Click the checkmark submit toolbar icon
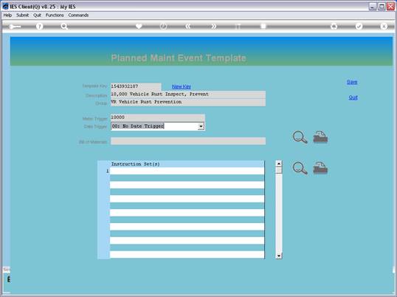This screenshot has height=297, width=397. pyautogui.click(x=359, y=26)
